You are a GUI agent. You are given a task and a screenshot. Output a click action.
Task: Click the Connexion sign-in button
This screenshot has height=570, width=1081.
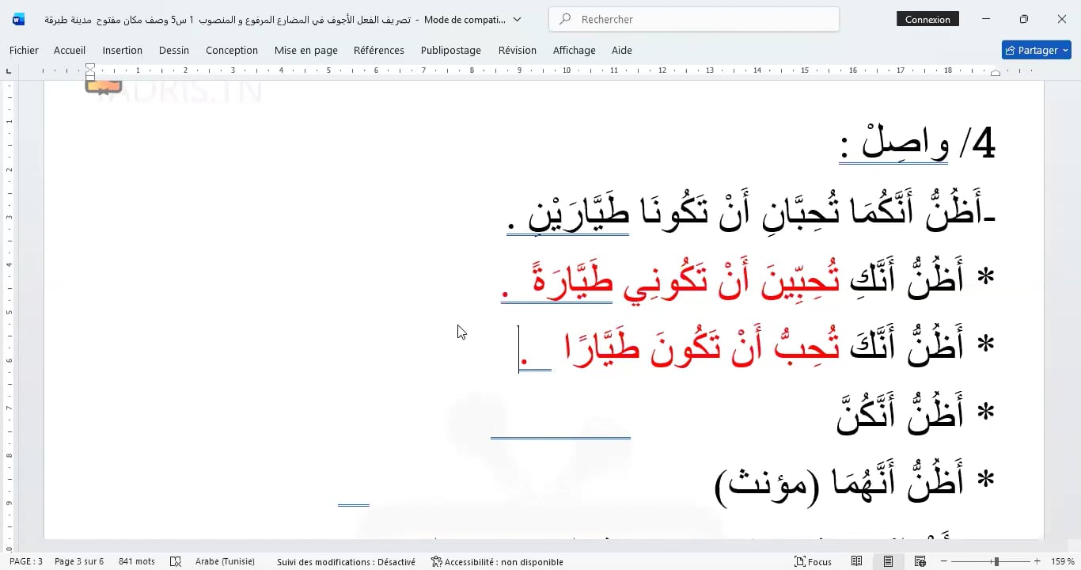(x=927, y=19)
